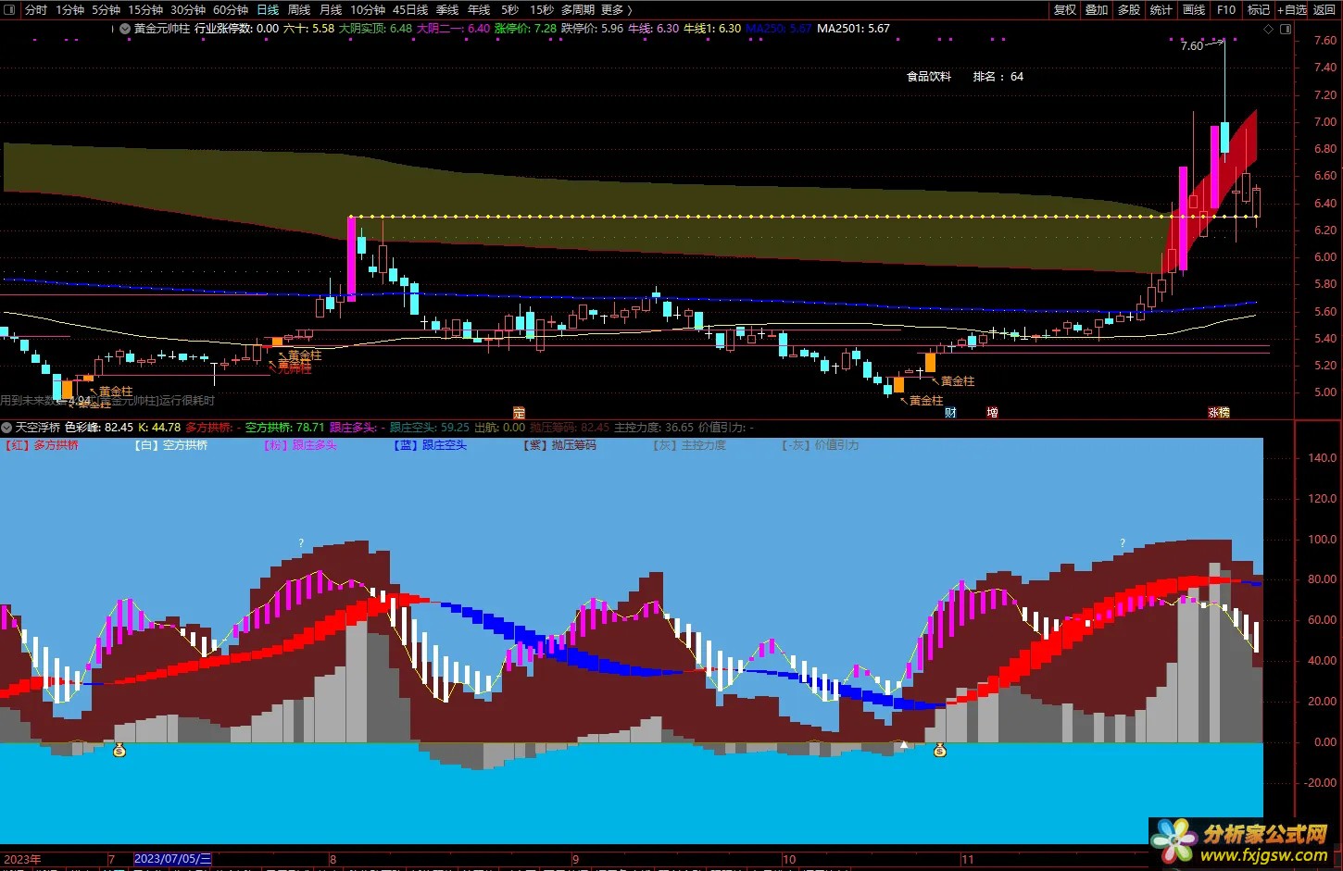Screen dimensions: 1343x871
Task: Click the 主控力度: 36.65 value
Action: click(x=654, y=428)
